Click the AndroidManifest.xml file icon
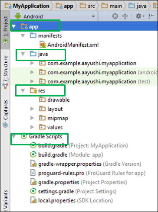This screenshot has height=212, width=158. click(x=43, y=45)
